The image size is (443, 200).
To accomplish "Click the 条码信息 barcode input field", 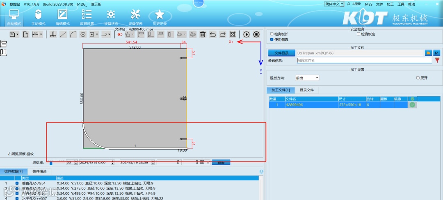I will [x=364, y=60].
